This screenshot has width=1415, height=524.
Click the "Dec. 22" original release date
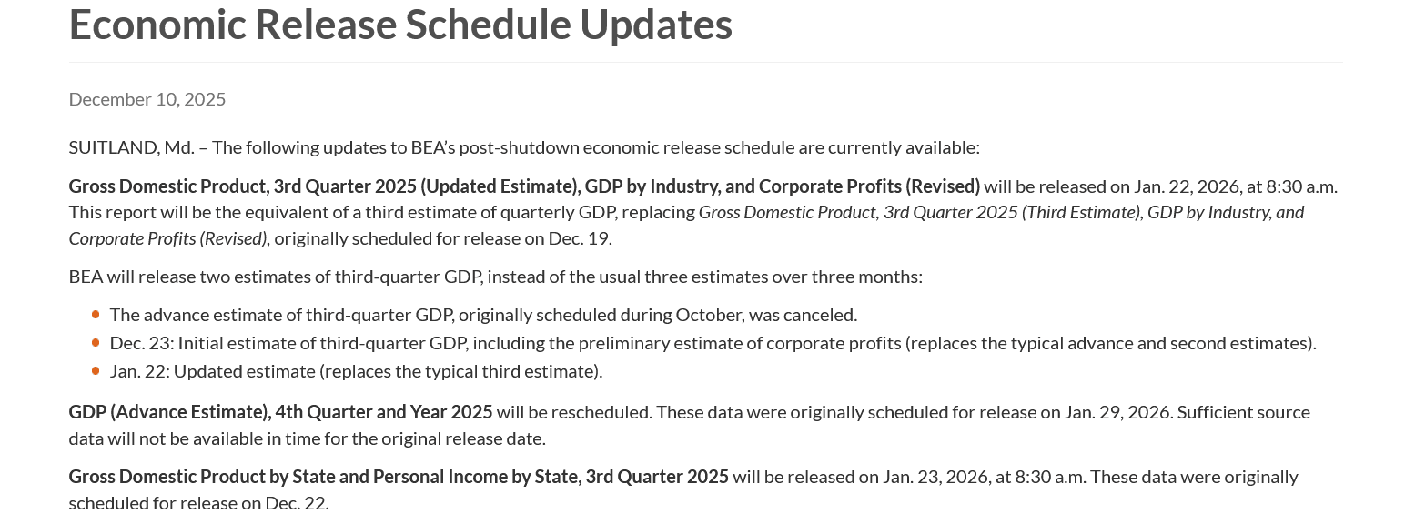pyautogui.click(x=296, y=503)
